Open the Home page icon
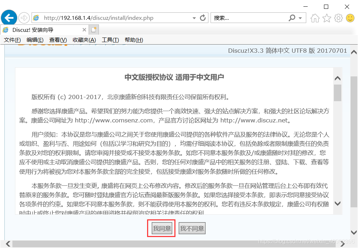 (315, 18)
